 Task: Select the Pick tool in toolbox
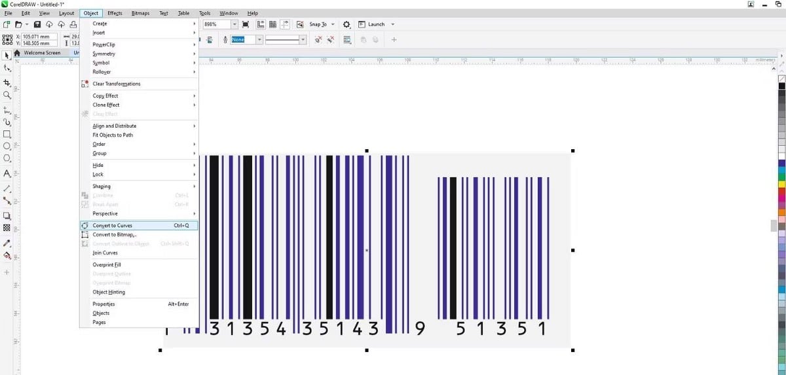[x=7, y=56]
